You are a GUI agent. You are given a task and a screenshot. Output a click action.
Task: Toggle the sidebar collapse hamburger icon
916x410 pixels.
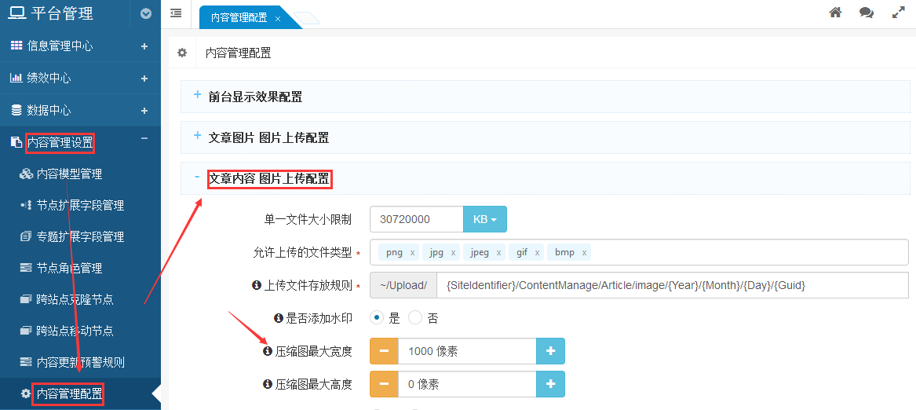click(176, 13)
